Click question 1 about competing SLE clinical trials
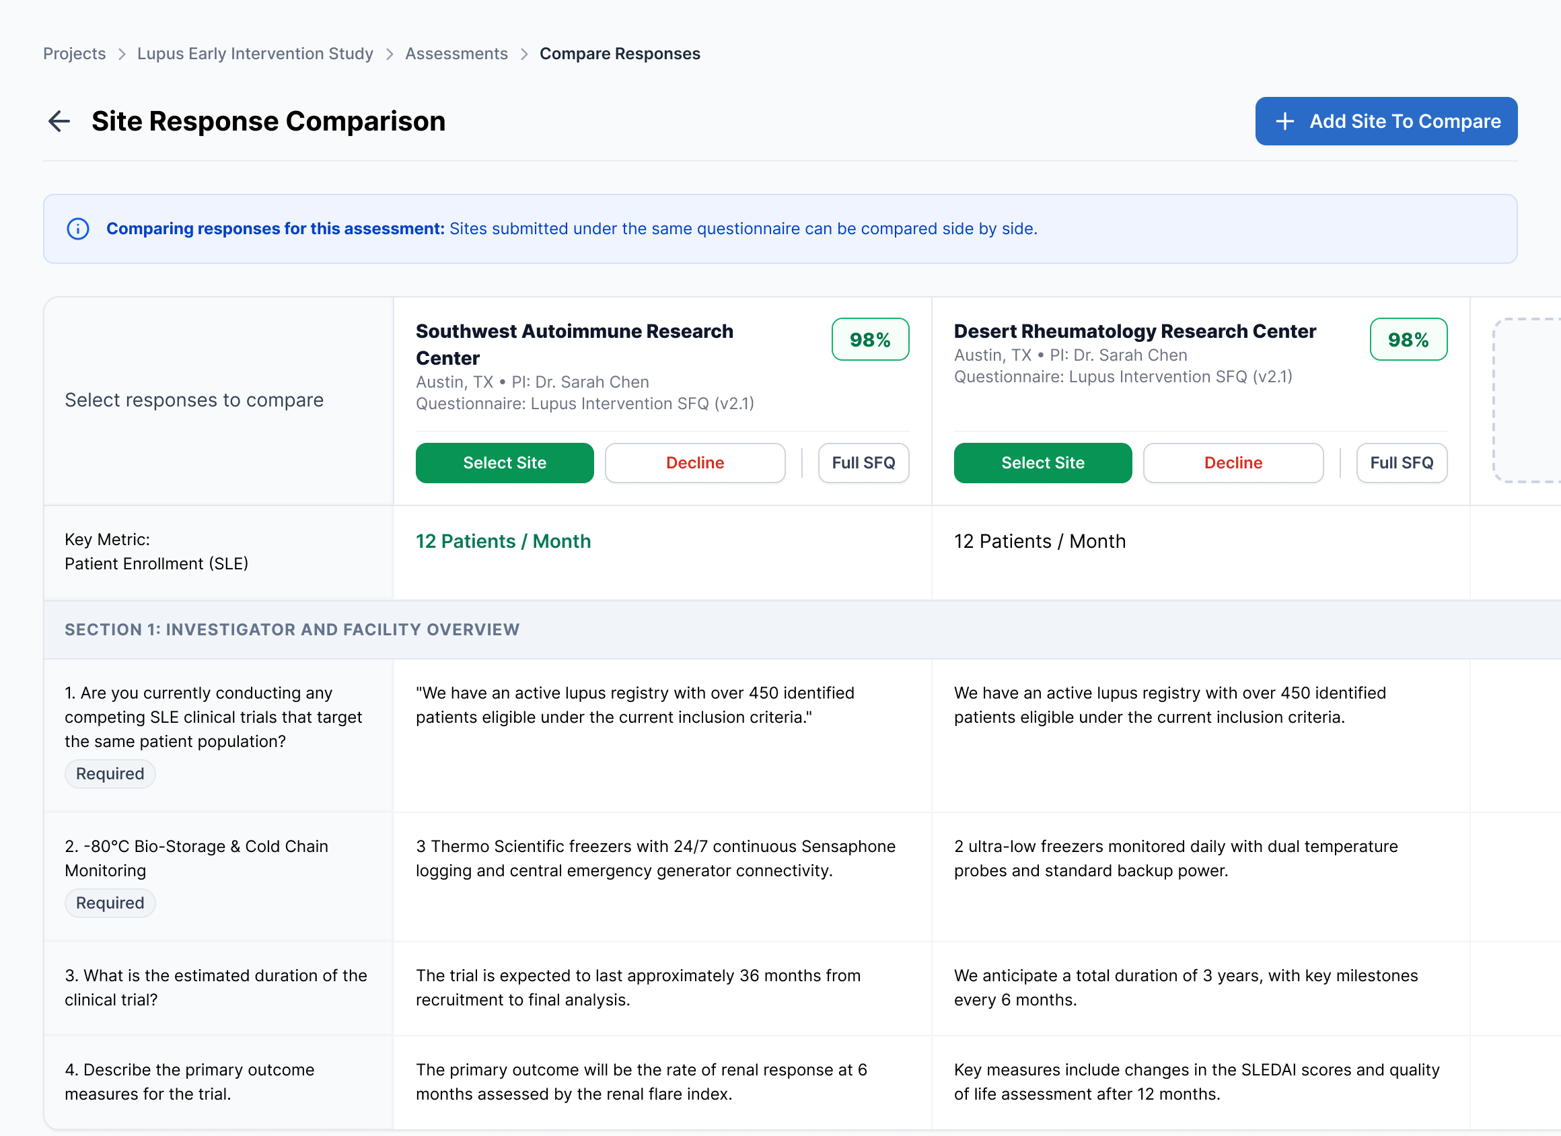1561x1136 pixels. point(213,717)
